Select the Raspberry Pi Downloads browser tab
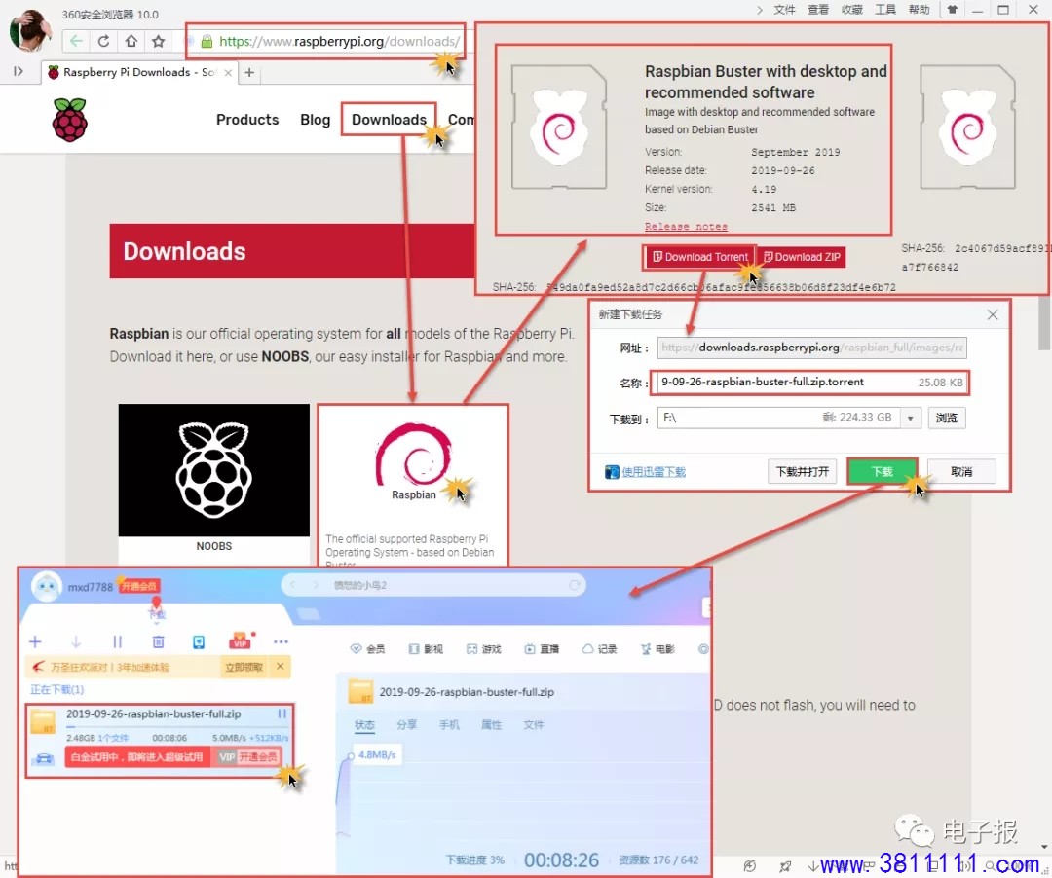 pos(139,72)
